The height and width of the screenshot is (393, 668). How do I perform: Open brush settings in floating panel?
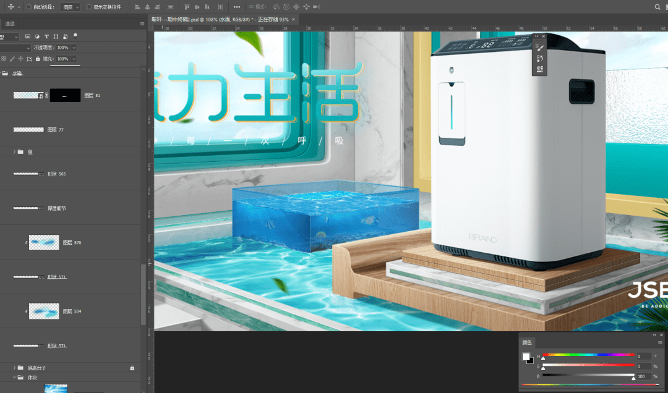540,48
